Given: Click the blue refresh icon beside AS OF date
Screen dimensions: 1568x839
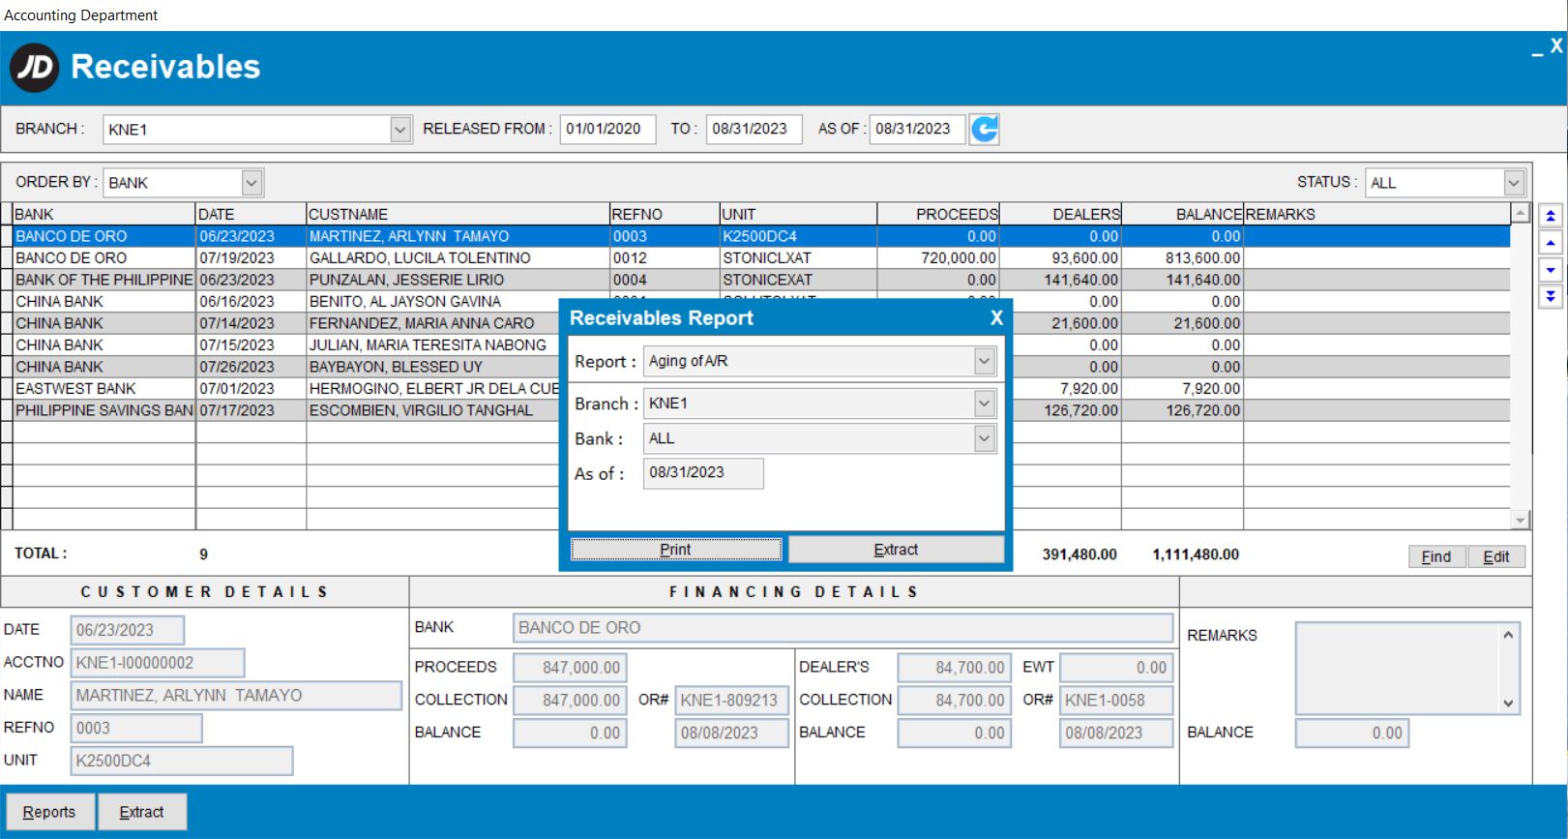Looking at the screenshot, I should click(x=984, y=129).
